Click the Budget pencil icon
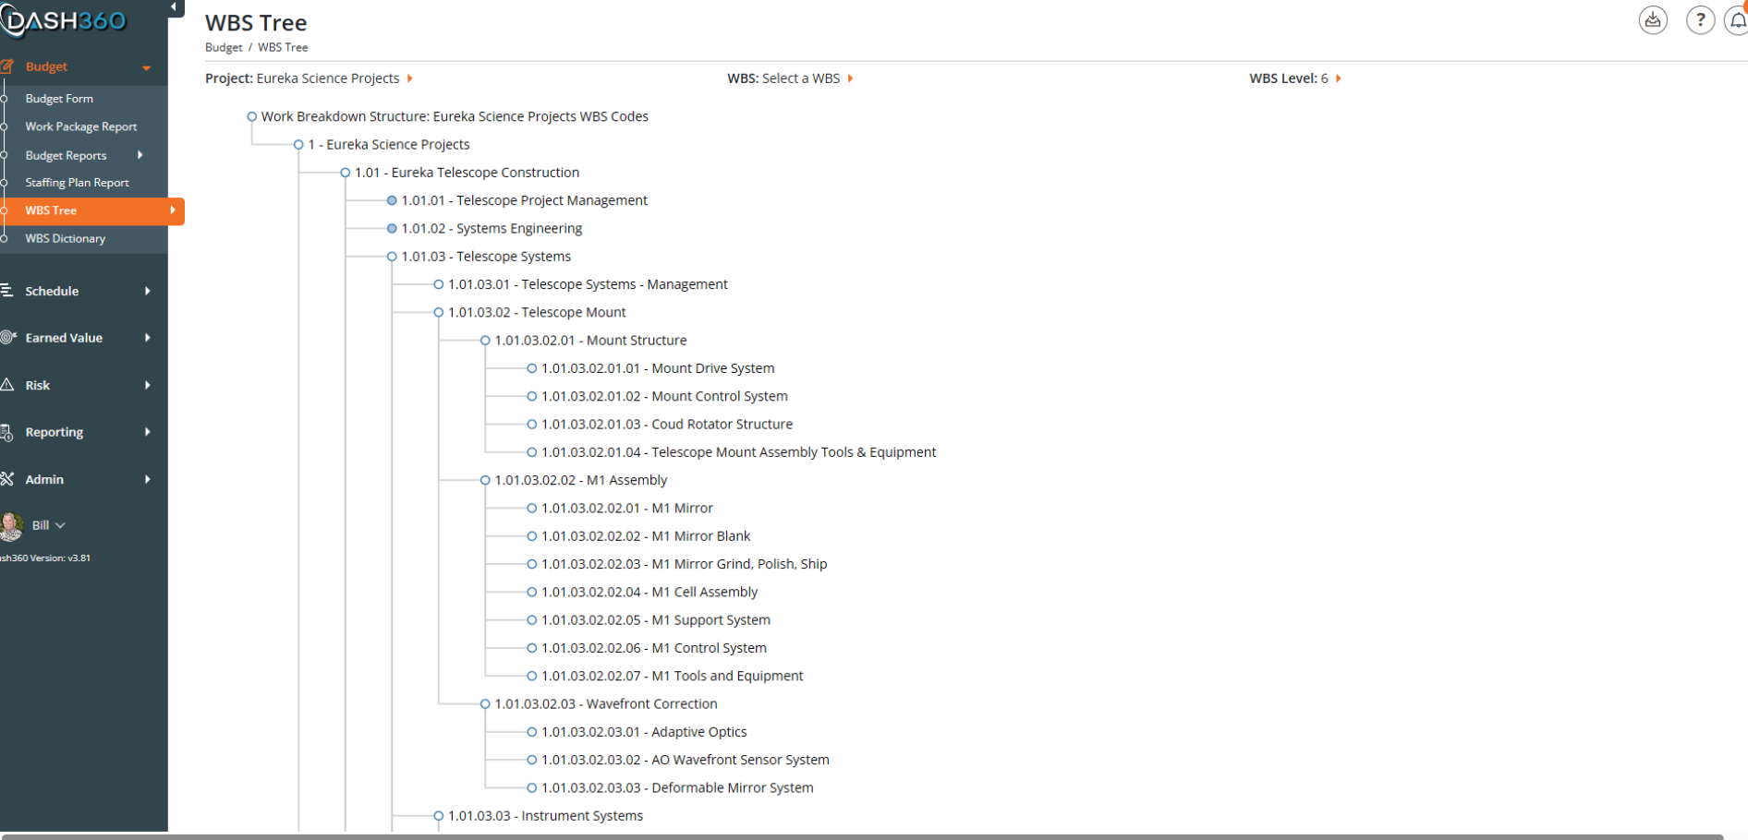The height and width of the screenshot is (840, 1748). coord(6,66)
